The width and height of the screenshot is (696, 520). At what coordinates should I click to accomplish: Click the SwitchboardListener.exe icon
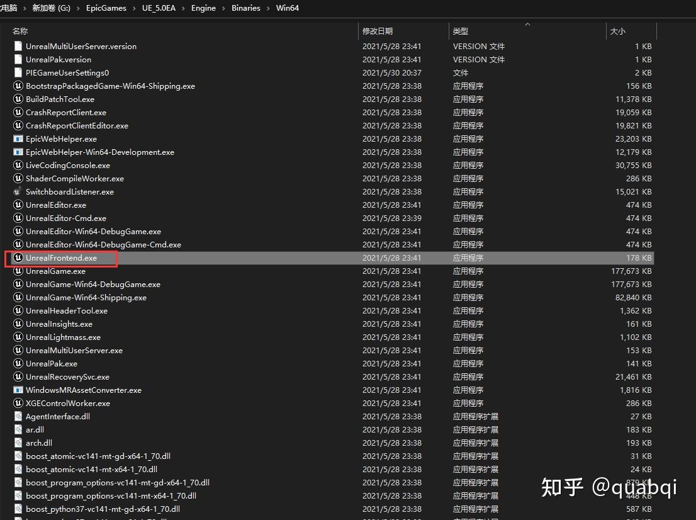[x=18, y=191]
